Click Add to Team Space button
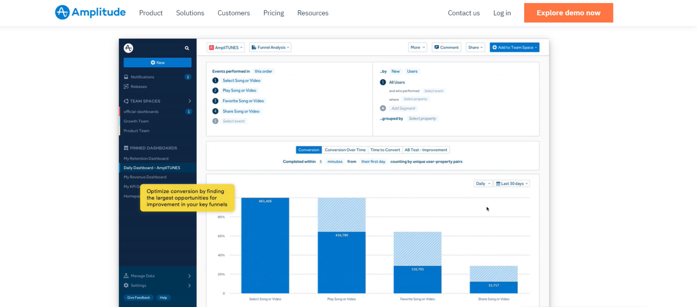This screenshot has height=307, width=697. coord(514,48)
